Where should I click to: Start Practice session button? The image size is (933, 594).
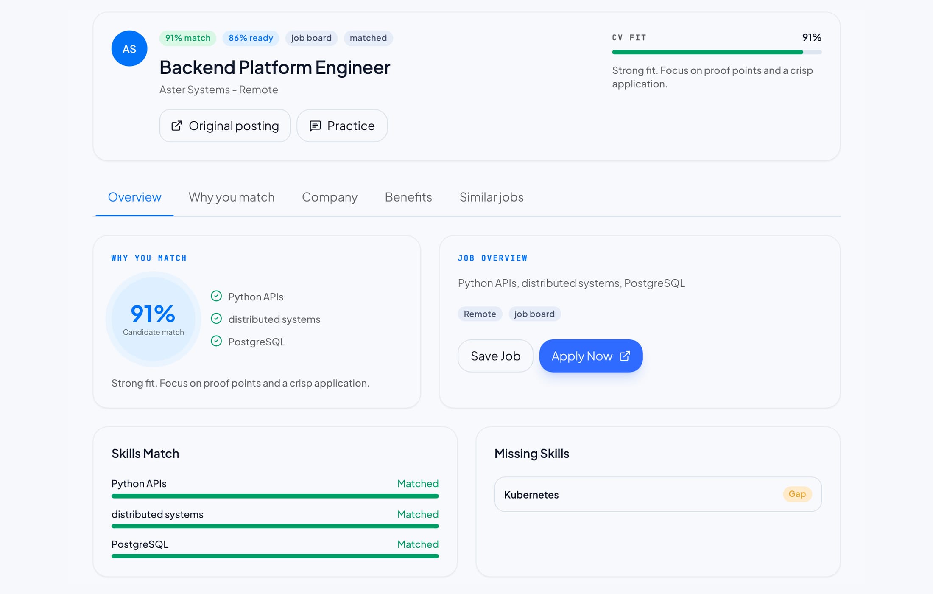(x=342, y=126)
